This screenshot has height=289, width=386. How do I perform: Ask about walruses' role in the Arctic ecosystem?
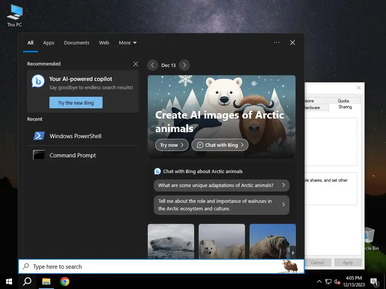click(x=221, y=205)
